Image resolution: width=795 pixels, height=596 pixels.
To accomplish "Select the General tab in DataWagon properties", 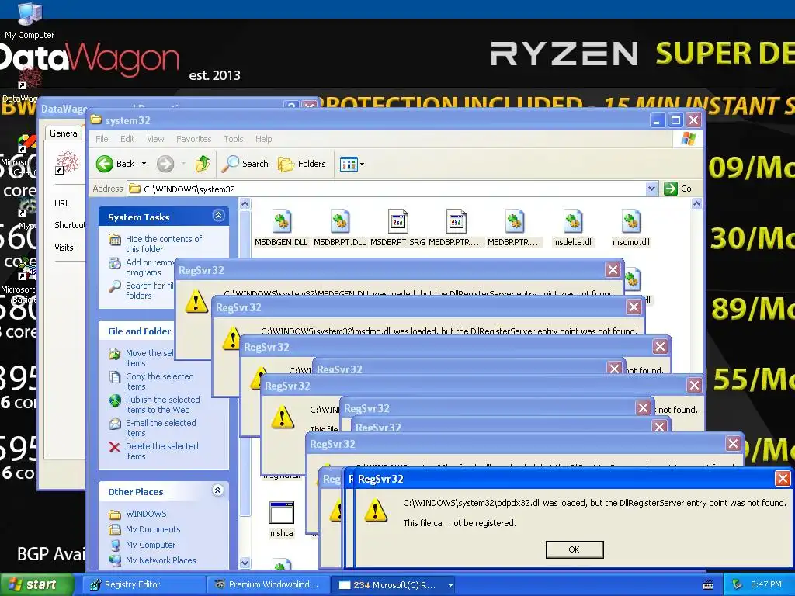I will 64,133.
